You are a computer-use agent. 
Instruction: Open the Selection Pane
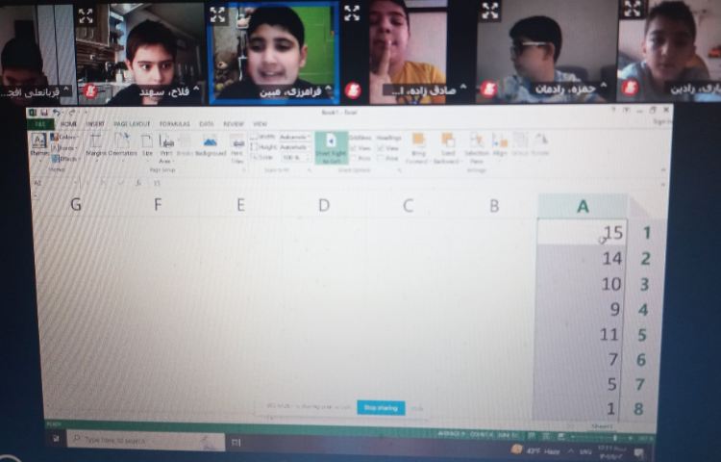pos(477,148)
